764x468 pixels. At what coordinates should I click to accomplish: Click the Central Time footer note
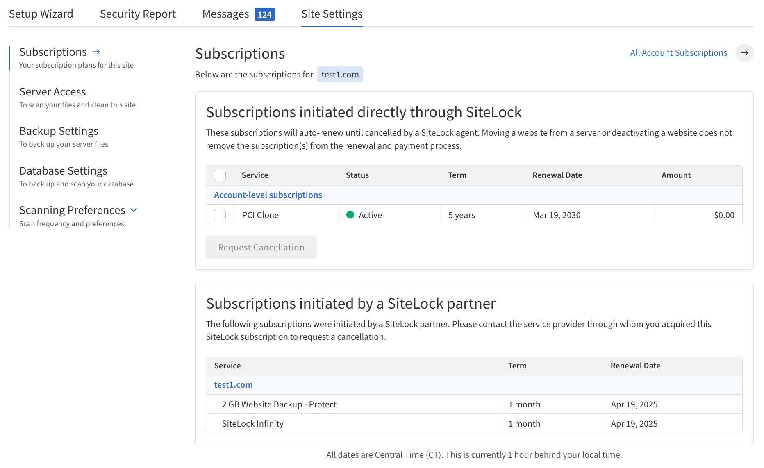click(x=474, y=455)
